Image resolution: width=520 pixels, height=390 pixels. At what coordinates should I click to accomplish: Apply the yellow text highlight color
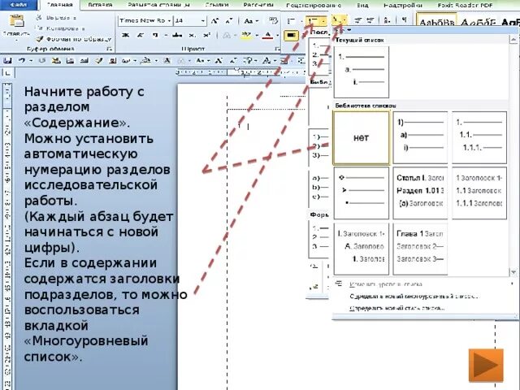point(246,35)
